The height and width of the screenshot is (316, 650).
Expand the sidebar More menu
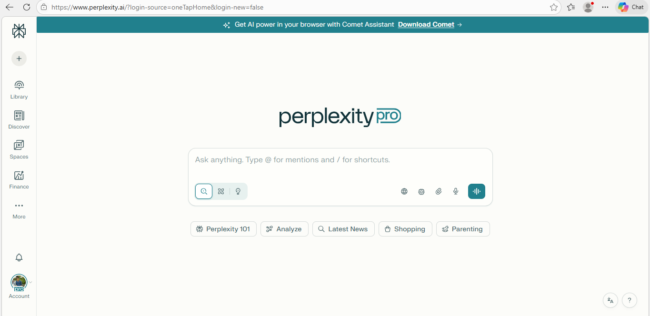pos(19,209)
